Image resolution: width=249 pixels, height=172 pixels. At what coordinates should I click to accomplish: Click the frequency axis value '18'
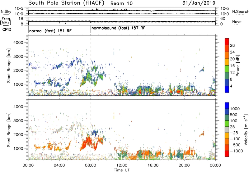[21, 19]
